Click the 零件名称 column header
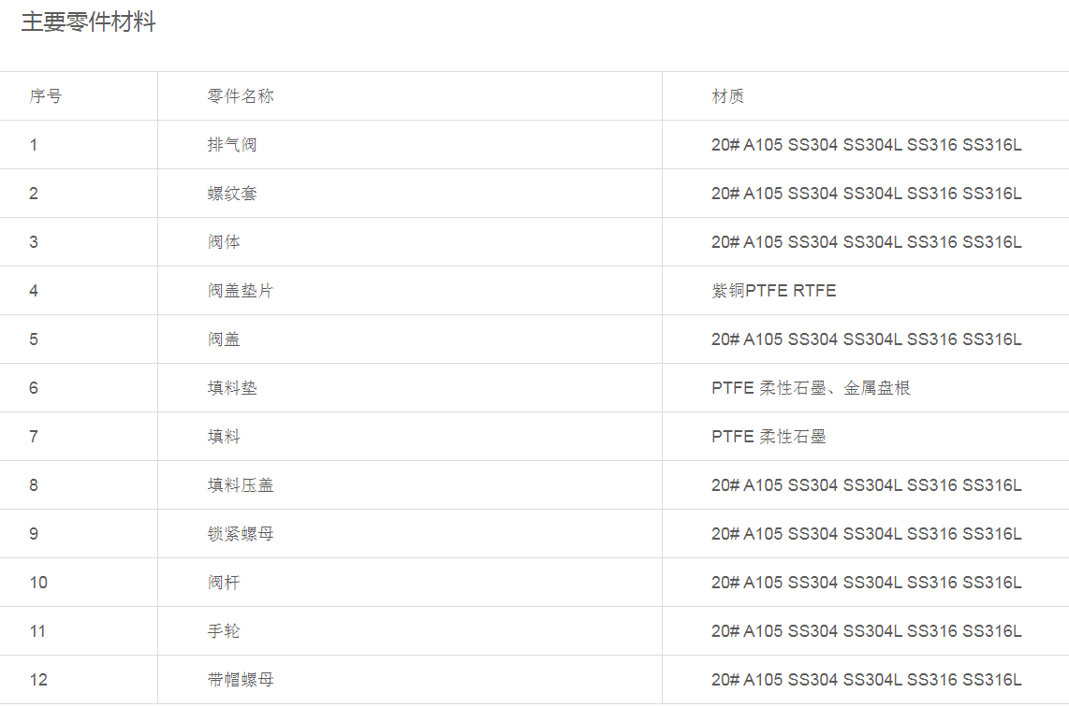The height and width of the screenshot is (707, 1069). [241, 96]
